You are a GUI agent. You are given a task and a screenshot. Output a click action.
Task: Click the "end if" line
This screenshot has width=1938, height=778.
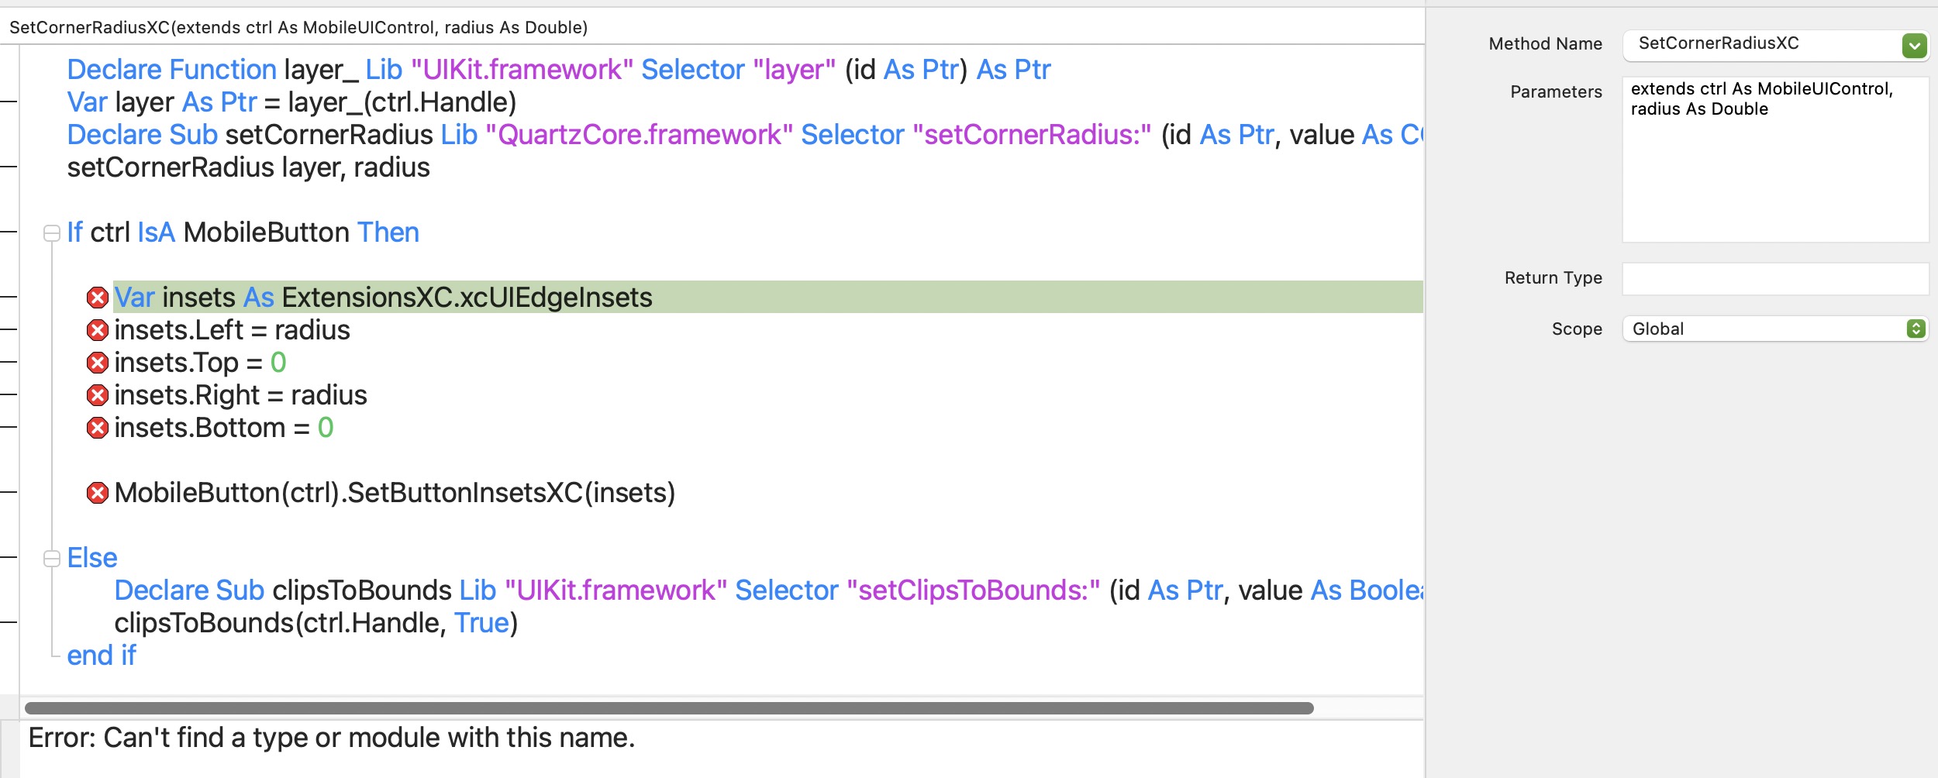(102, 656)
